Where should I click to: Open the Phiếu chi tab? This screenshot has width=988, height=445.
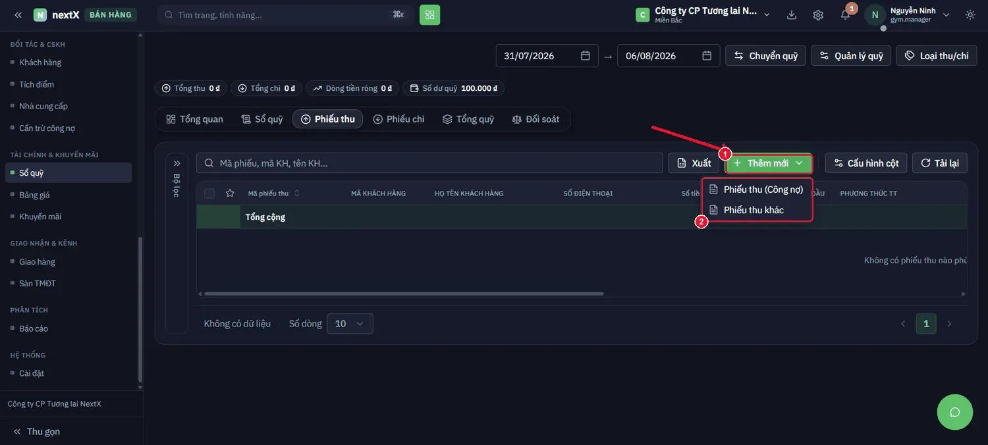(398, 119)
